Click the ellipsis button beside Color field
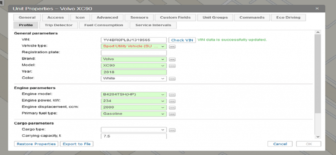This screenshot has width=336, height=155. pyautogui.click(x=173, y=79)
